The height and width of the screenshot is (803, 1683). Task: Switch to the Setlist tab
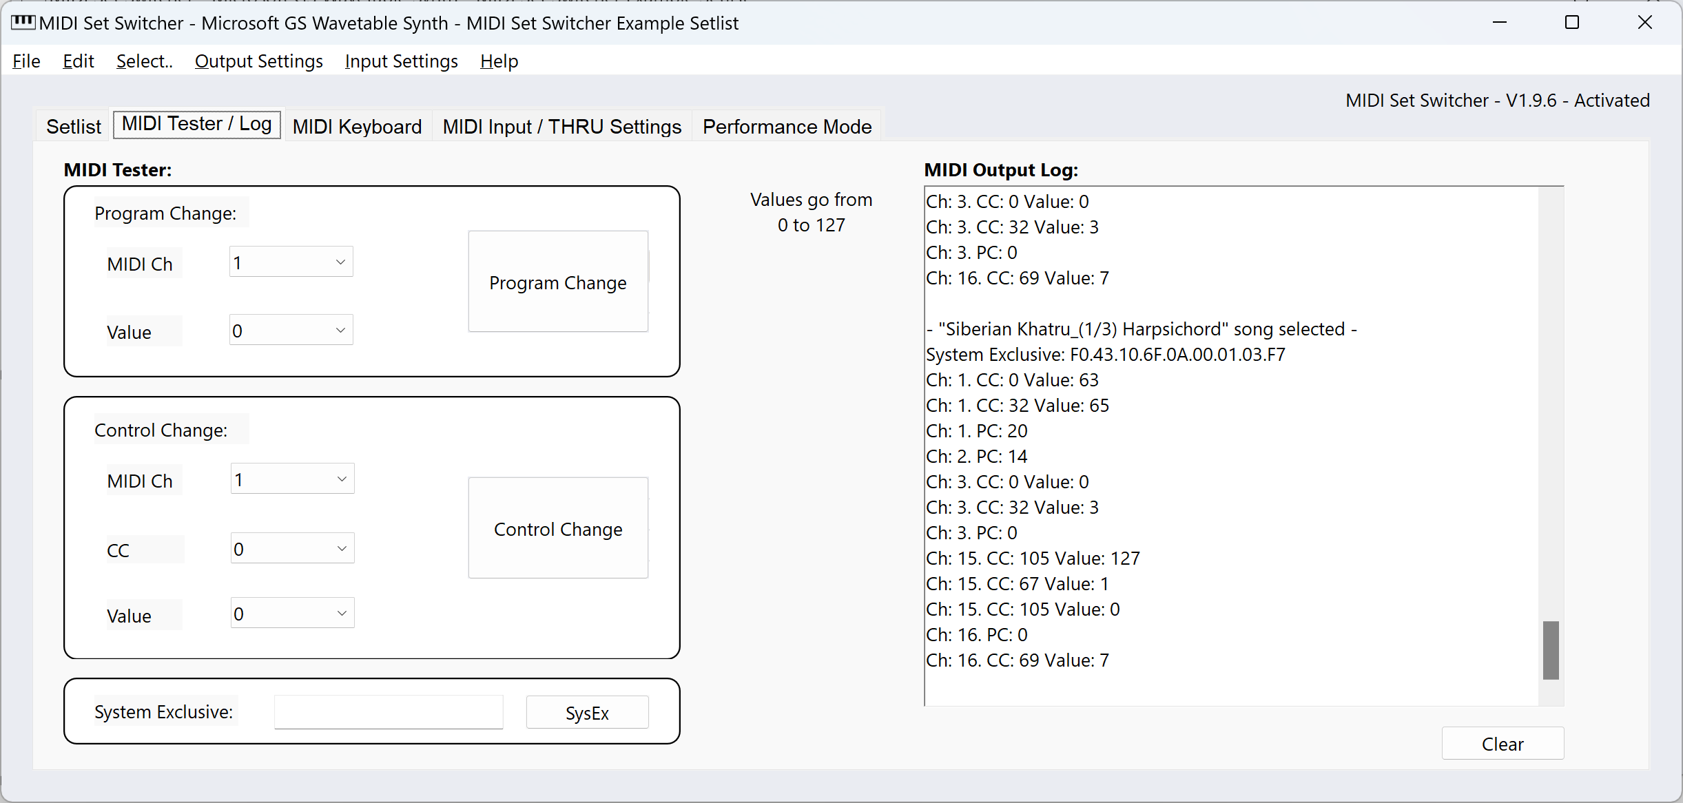73,127
